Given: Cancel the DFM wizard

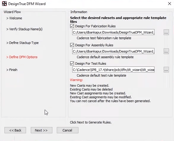Looking at the screenshot, I should pos(67,130).
